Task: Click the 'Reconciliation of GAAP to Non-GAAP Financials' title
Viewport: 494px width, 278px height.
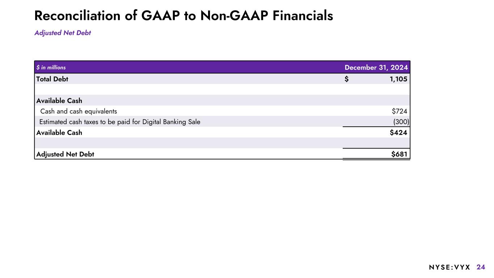Action: click(183, 16)
